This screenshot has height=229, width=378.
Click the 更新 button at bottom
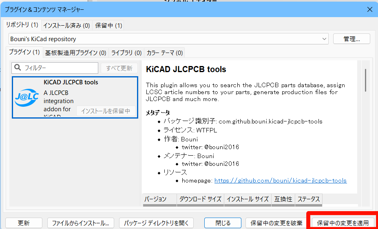[24, 223]
